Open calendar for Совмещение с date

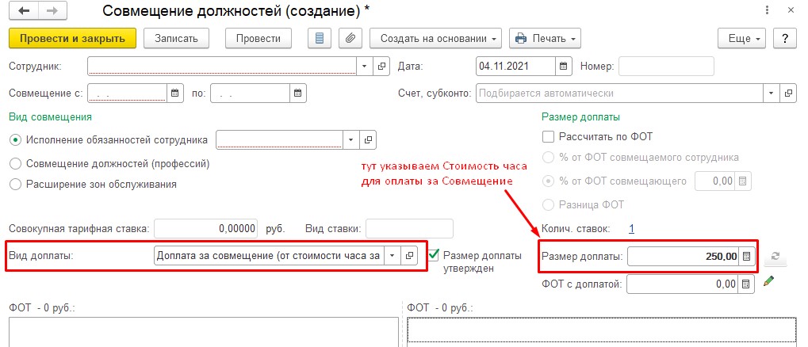click(174, 93)
